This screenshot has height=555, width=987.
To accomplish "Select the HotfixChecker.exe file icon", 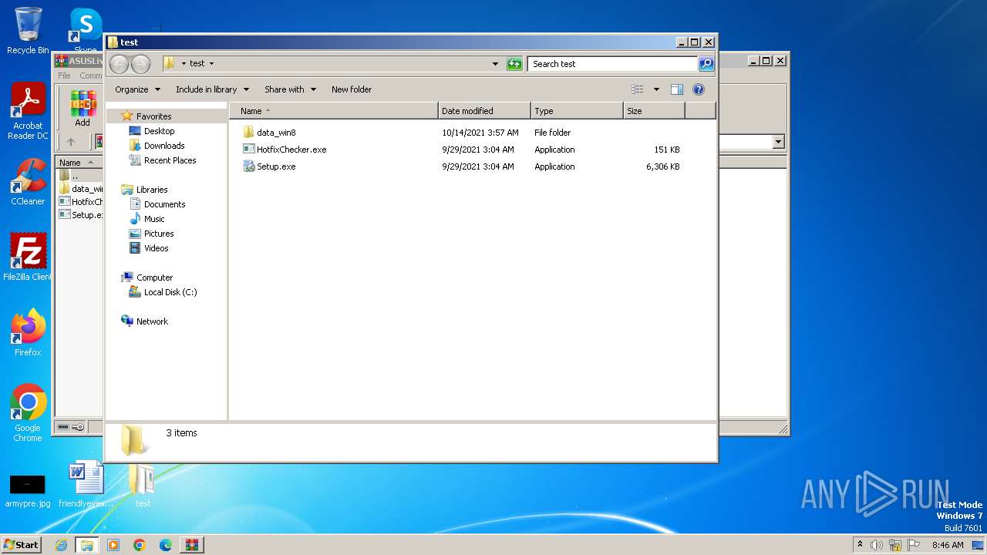I will tap(248, 150).
